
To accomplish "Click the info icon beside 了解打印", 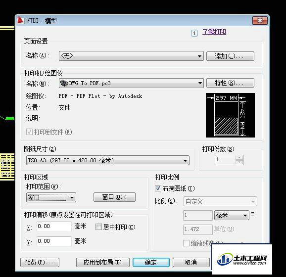I will tap(194, 33).
